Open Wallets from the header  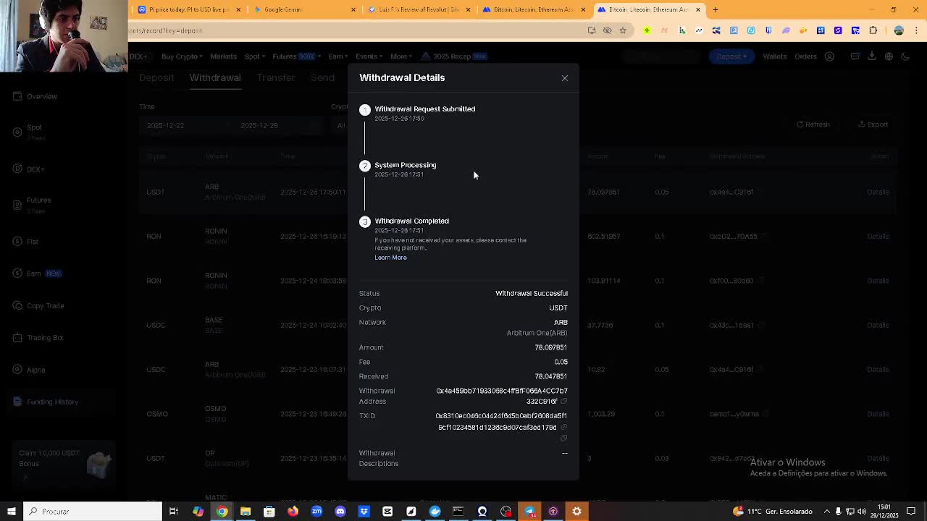tap(774, 56)
